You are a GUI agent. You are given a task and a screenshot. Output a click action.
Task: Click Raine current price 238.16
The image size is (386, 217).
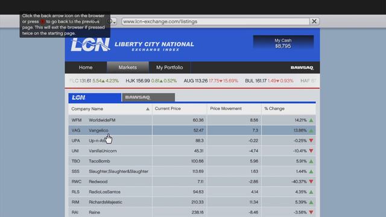click(x=197, y=212)
